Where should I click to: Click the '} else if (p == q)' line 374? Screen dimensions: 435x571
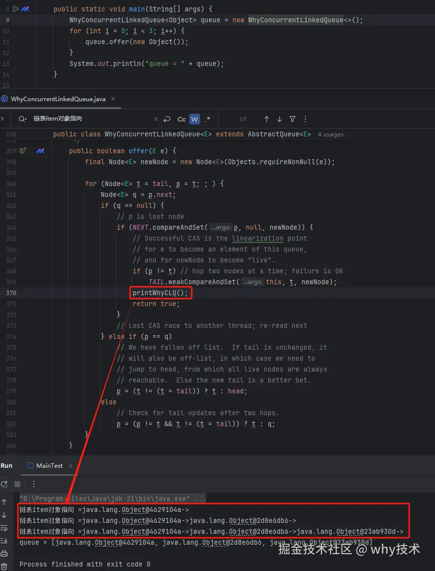click(x=137, y=336)
